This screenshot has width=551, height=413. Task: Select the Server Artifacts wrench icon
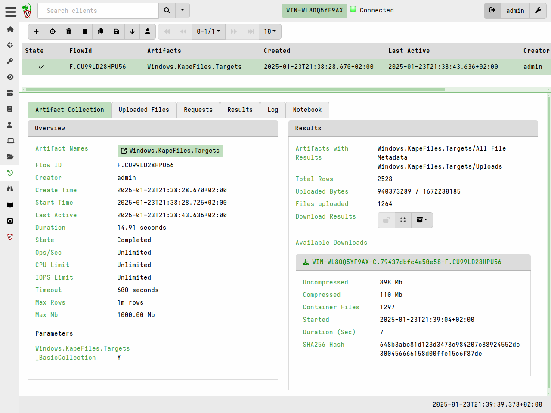pos(10,61)
